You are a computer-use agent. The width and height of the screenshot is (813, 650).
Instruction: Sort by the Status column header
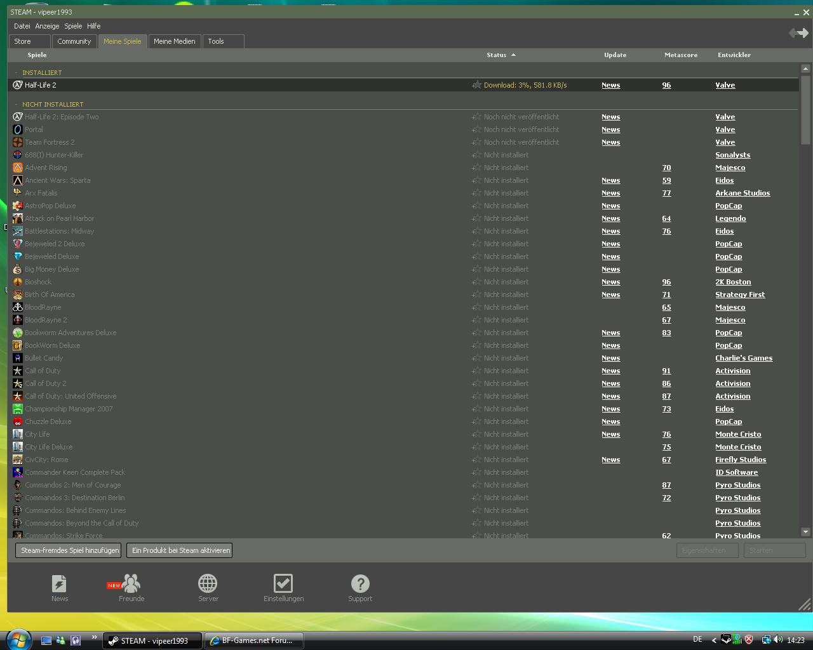497,55
